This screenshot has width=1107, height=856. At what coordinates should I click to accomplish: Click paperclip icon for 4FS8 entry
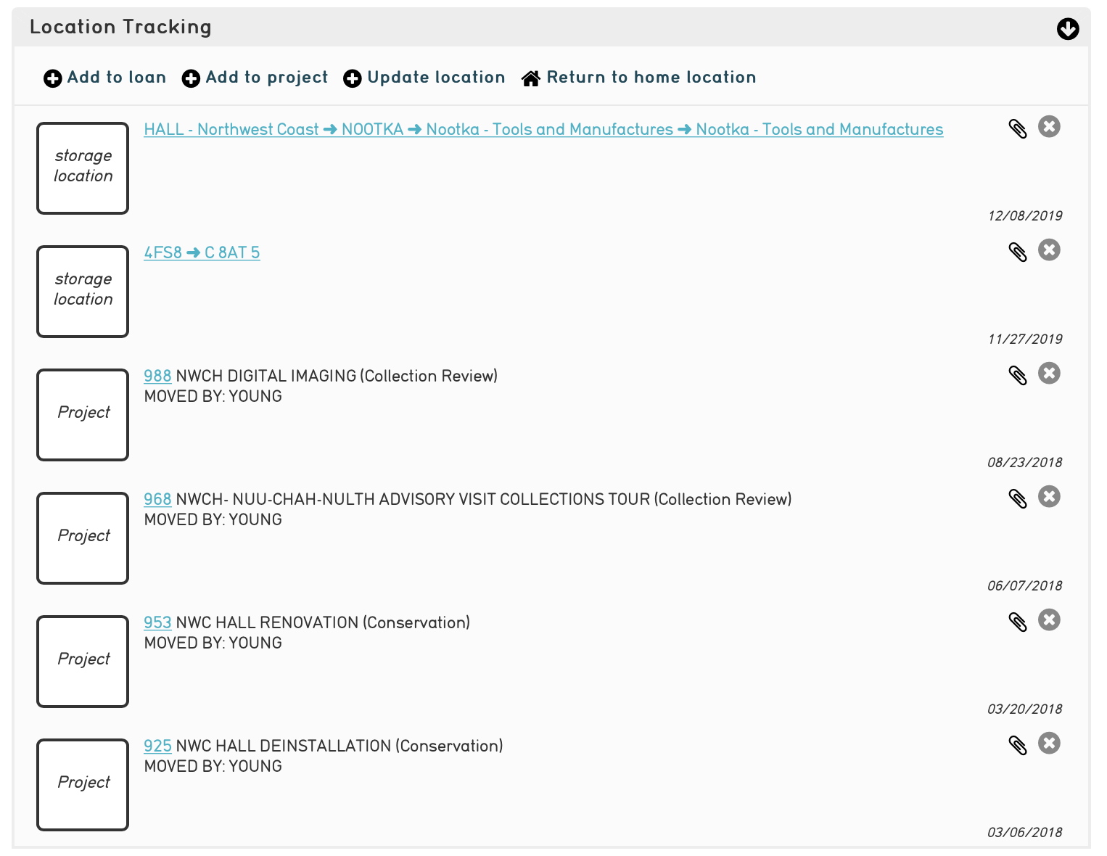pyautogui.click(x=1018, y=252)
